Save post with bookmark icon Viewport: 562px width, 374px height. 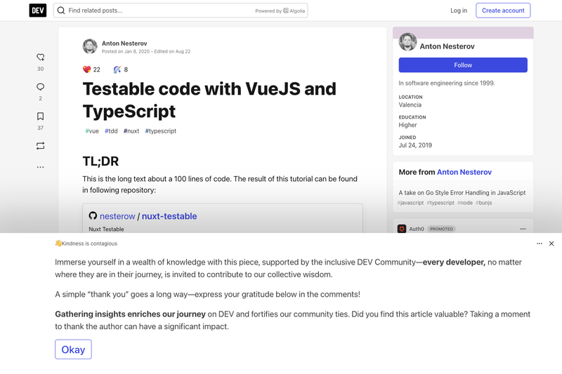point(41,116)
